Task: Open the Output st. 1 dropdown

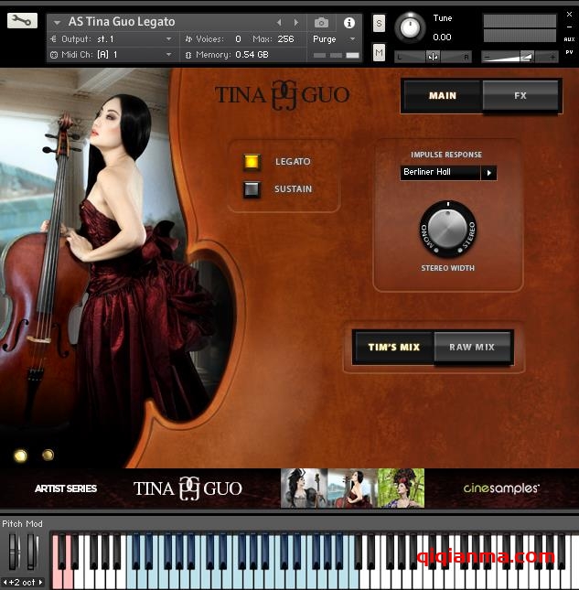Action: click(169, 39)
